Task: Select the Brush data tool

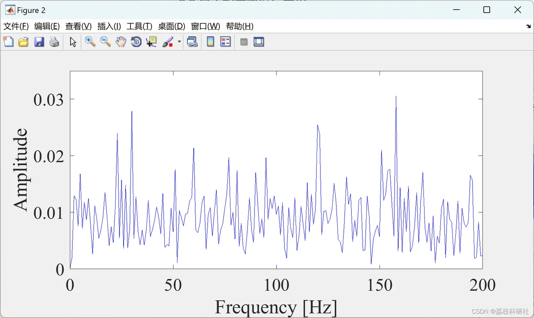Action: pos(168,42)
